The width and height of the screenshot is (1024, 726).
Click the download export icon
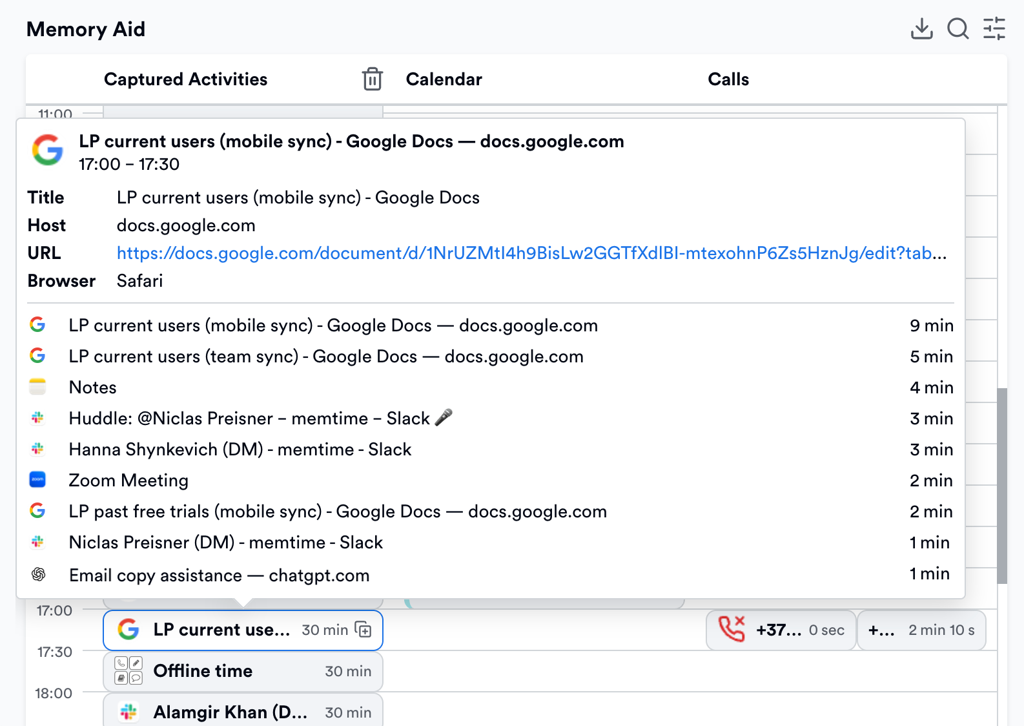coord(921,28)
